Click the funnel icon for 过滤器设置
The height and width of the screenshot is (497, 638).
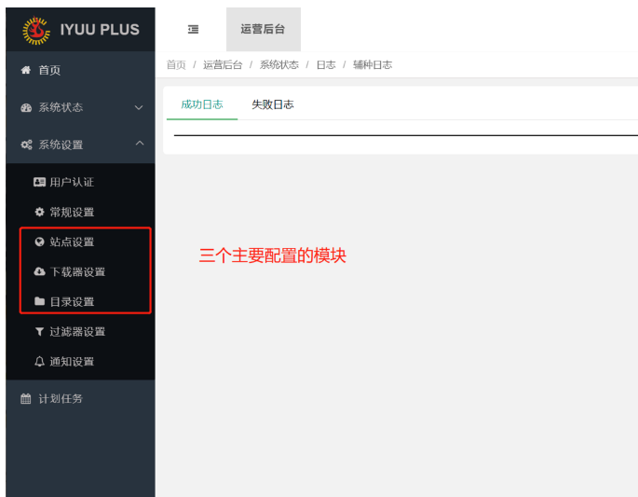coord(39,332)
